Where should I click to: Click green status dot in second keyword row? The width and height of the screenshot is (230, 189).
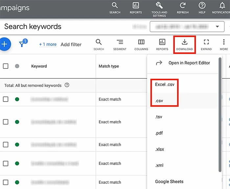coord(17,122)
